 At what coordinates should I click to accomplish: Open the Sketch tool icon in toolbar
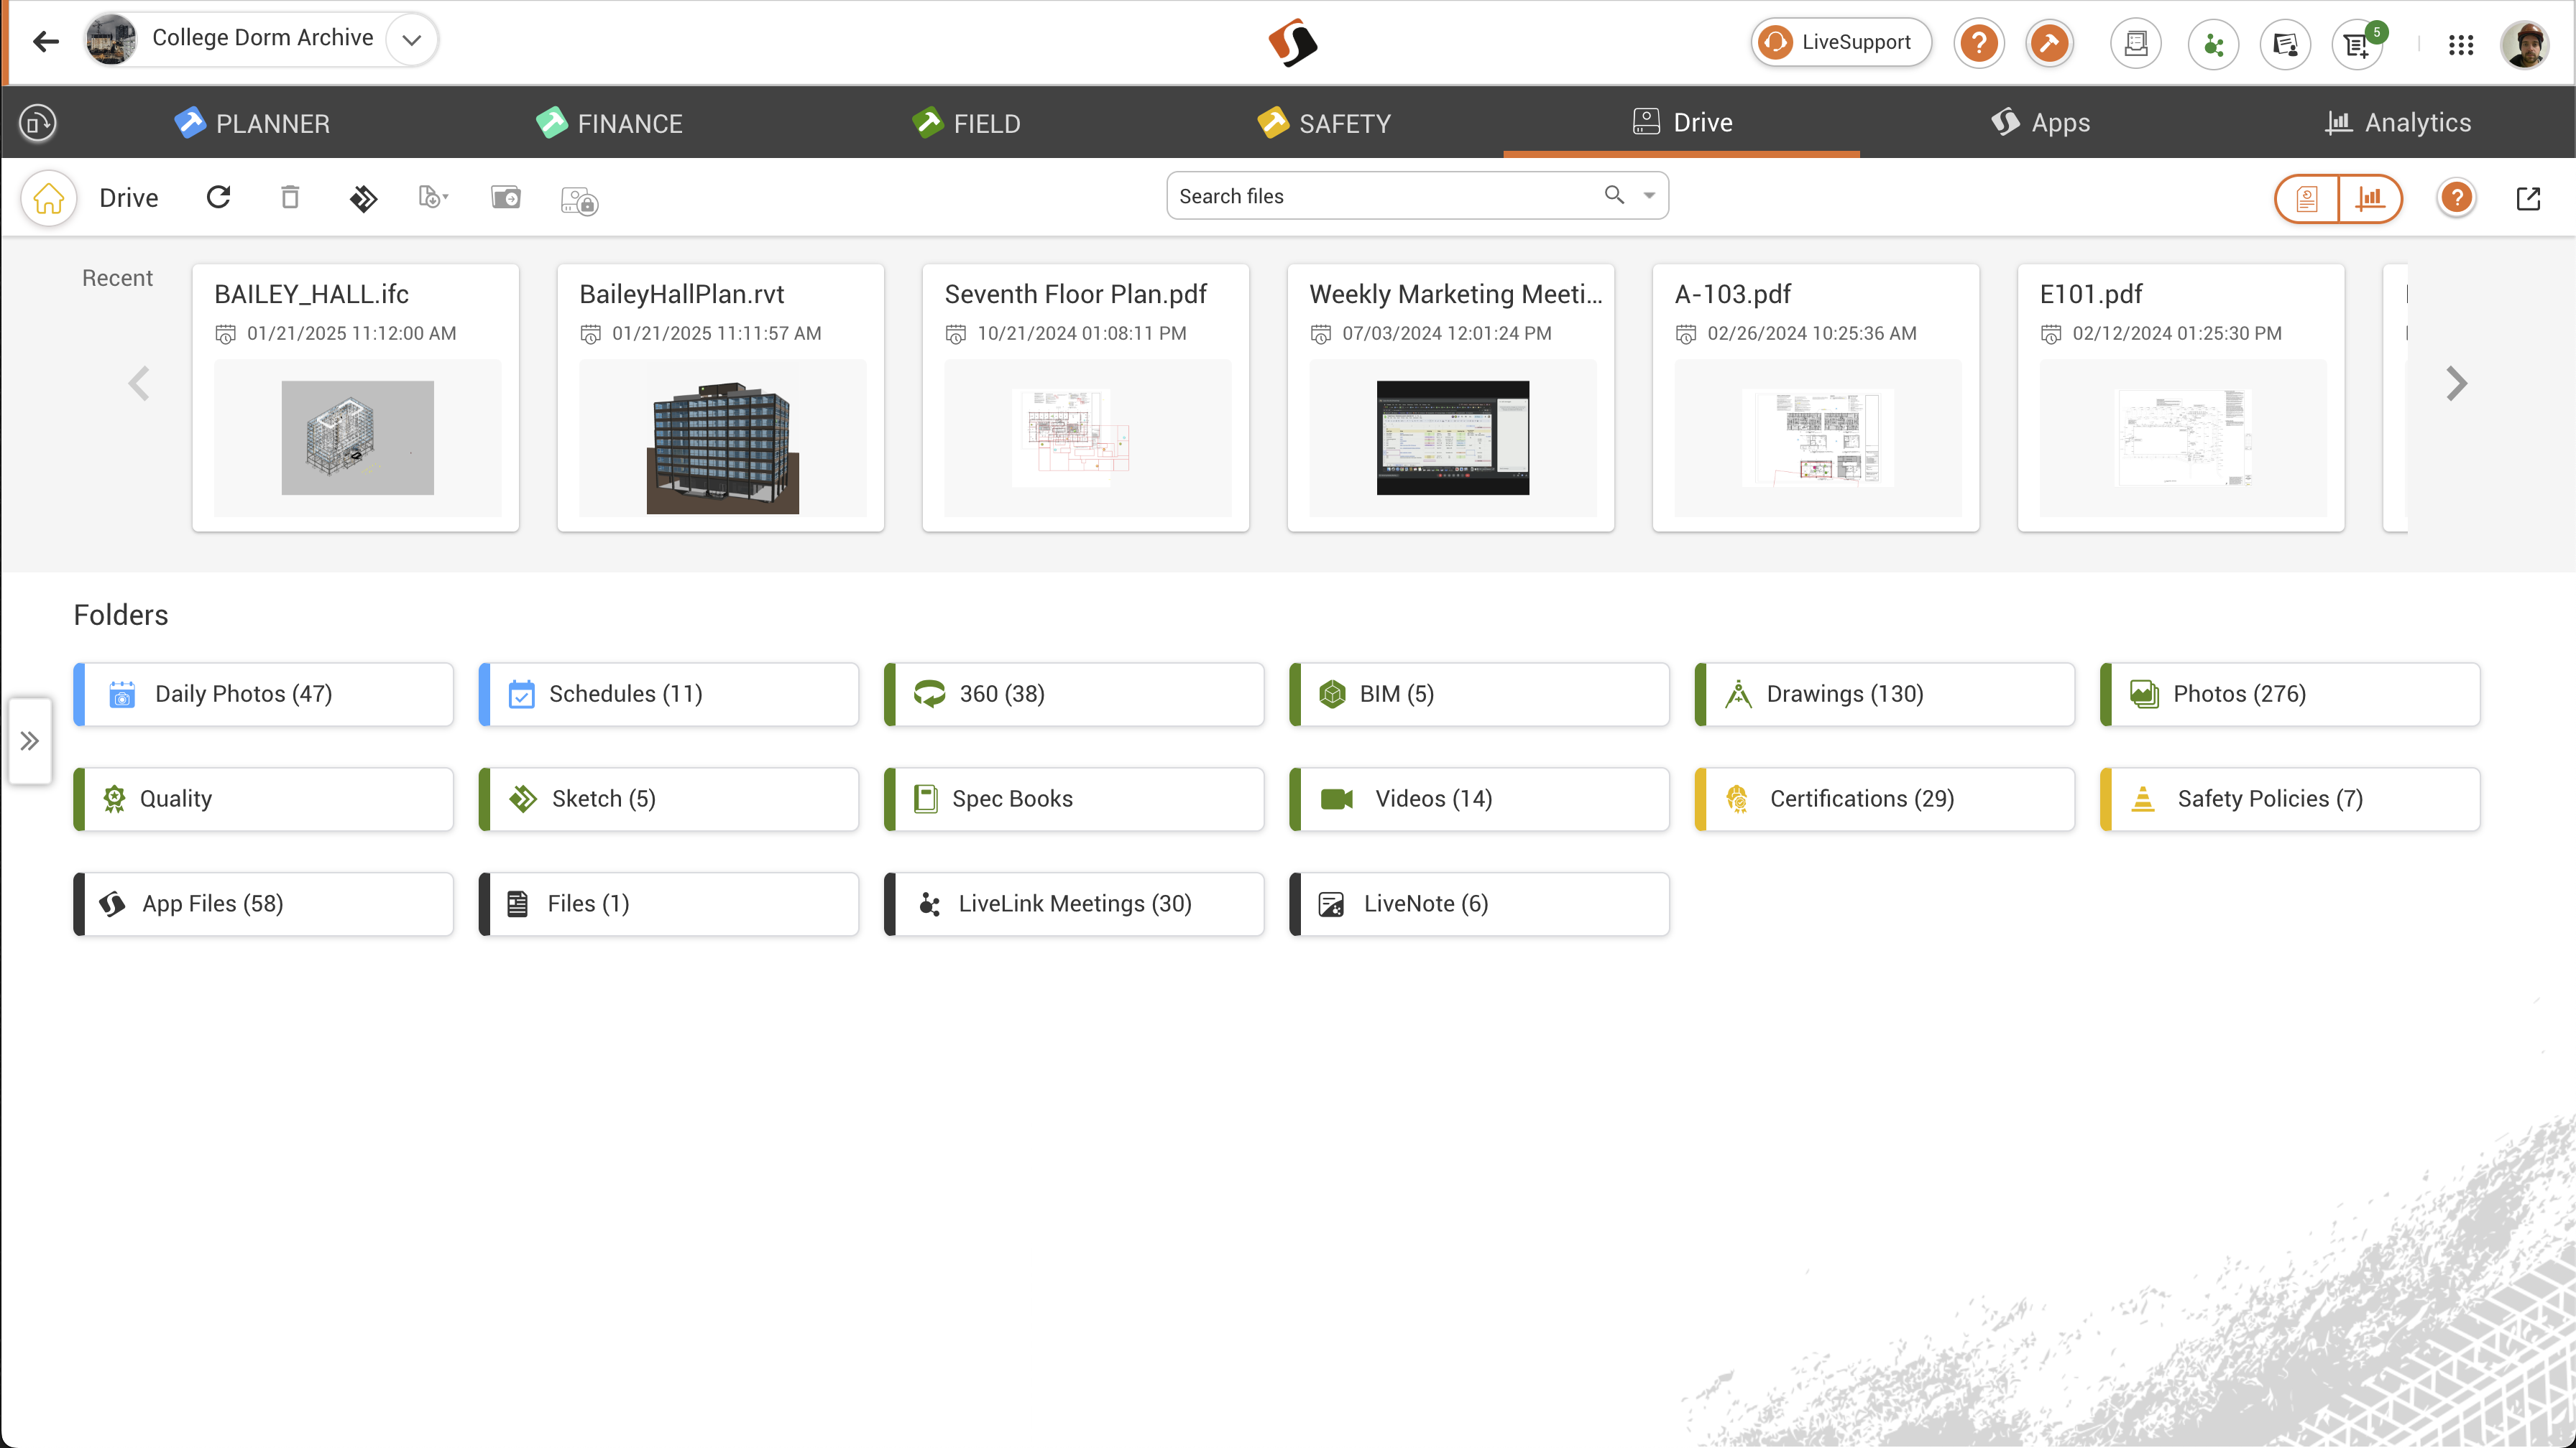(x=363, y=198)
